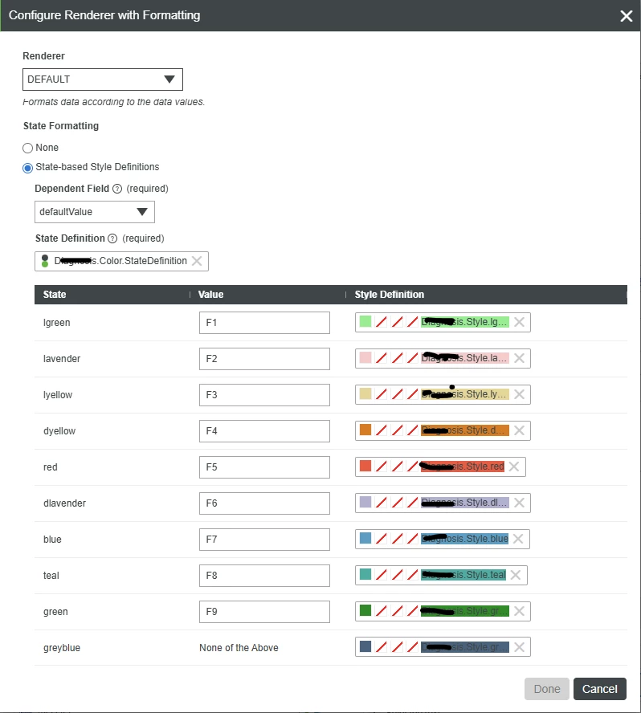
Task: Click the dark green color swatch
Action: [365, 610]
